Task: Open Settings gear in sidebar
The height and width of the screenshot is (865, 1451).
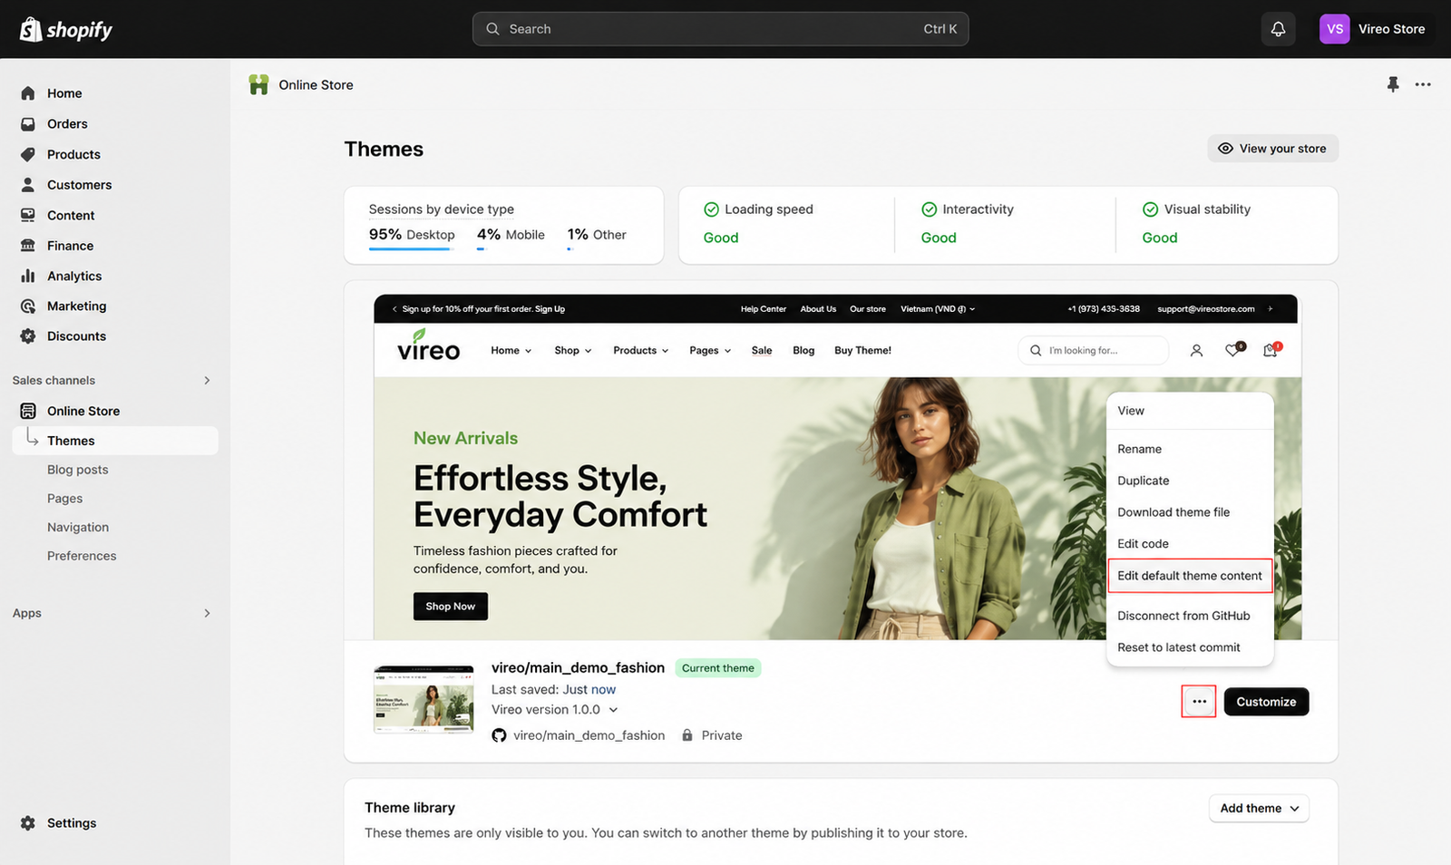Action: coord(28,823)
